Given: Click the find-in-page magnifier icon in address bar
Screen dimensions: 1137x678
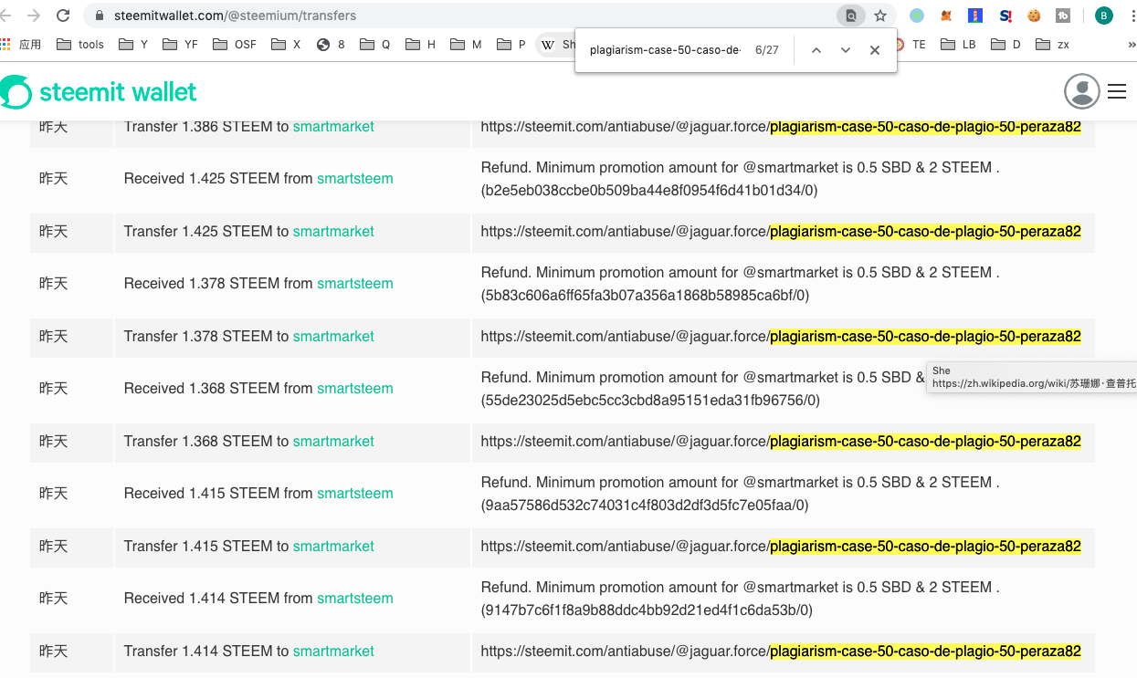Looking at the screenshot, I should pos(850,16).
